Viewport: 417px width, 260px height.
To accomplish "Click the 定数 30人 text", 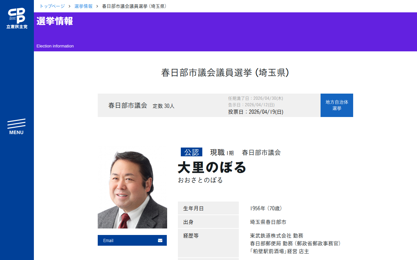I will (x=164, y=106).
